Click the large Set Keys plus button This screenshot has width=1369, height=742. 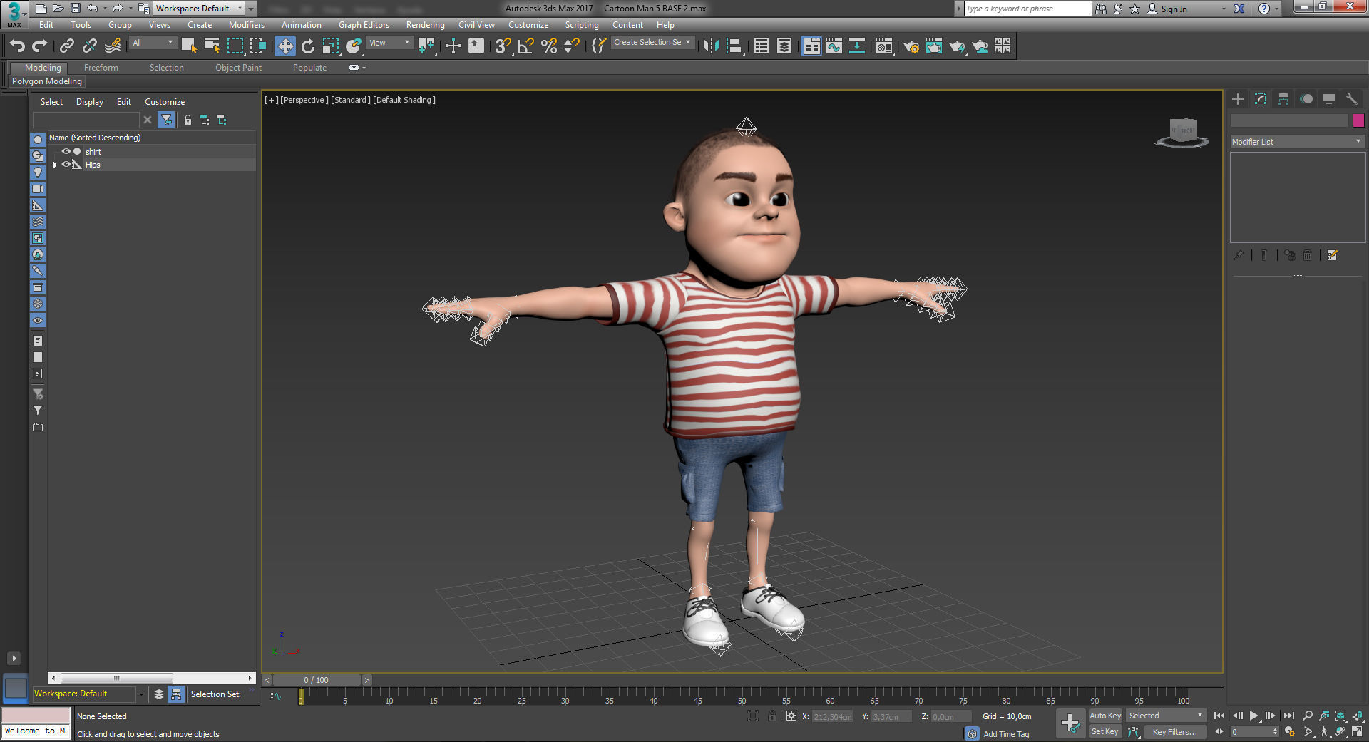1070,723
